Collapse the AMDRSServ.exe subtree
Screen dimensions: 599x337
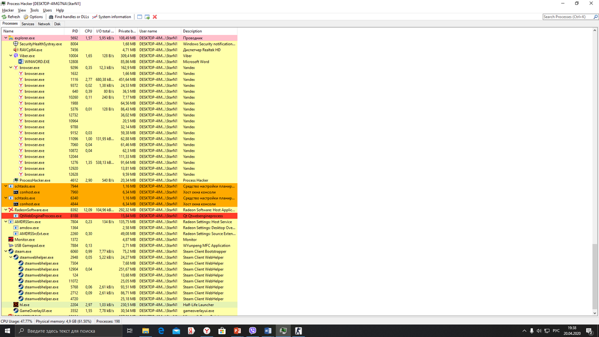tap(6, 222)
